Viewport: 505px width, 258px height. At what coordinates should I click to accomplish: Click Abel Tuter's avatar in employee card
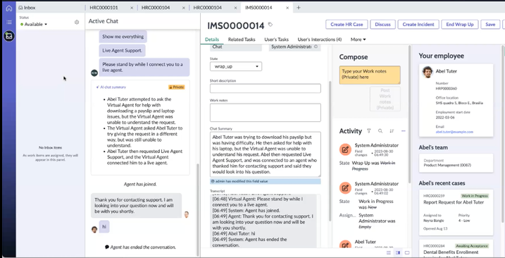coord(427,72)
